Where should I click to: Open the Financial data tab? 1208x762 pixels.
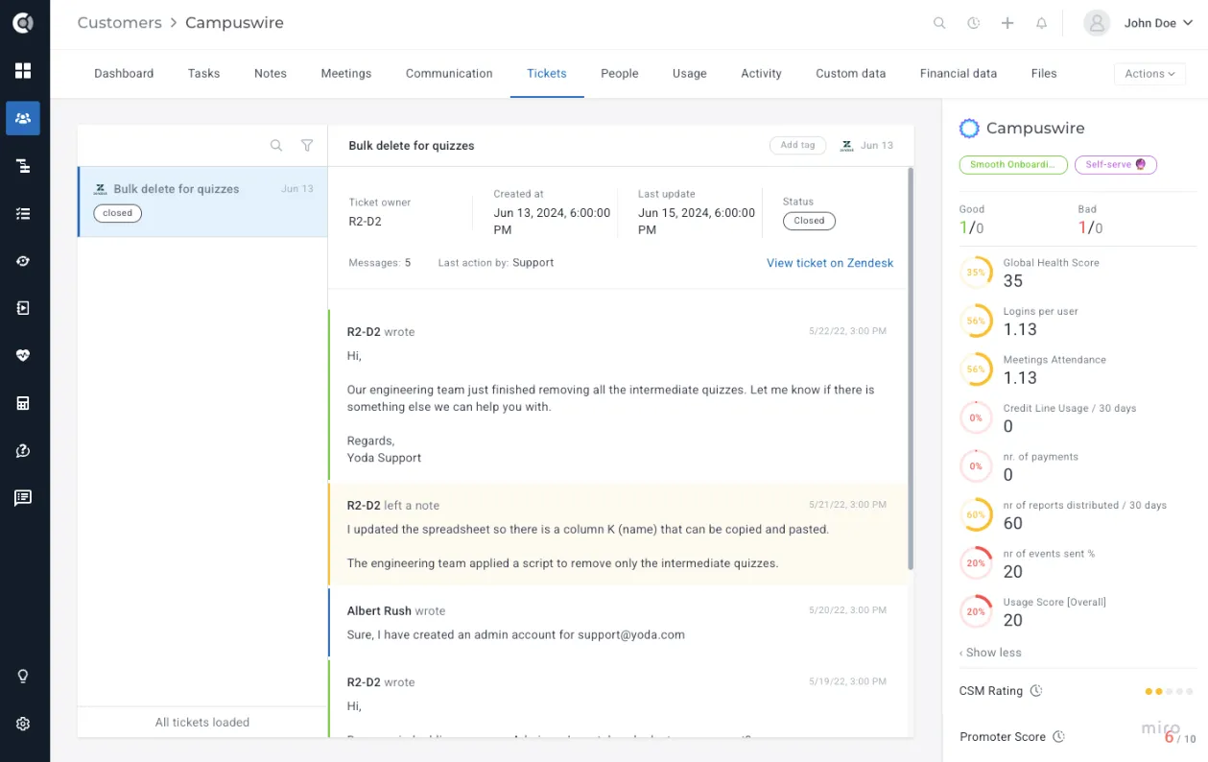tap(958, 73)
